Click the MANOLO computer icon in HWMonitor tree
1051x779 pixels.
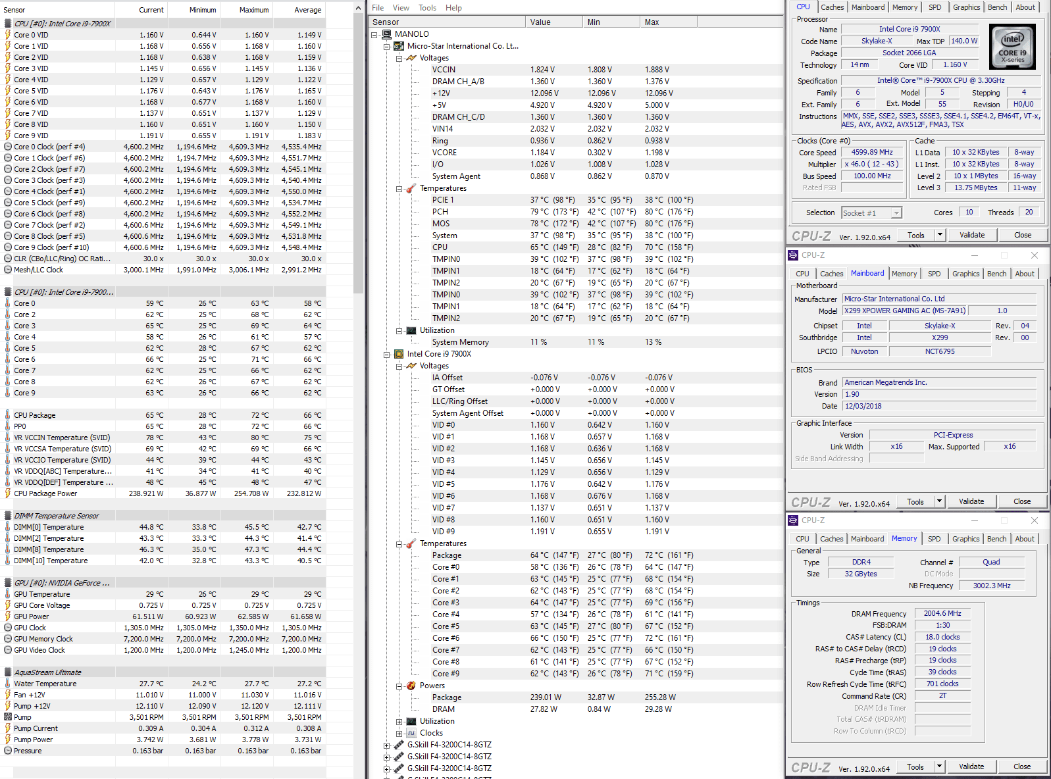(x=387, y=34)
